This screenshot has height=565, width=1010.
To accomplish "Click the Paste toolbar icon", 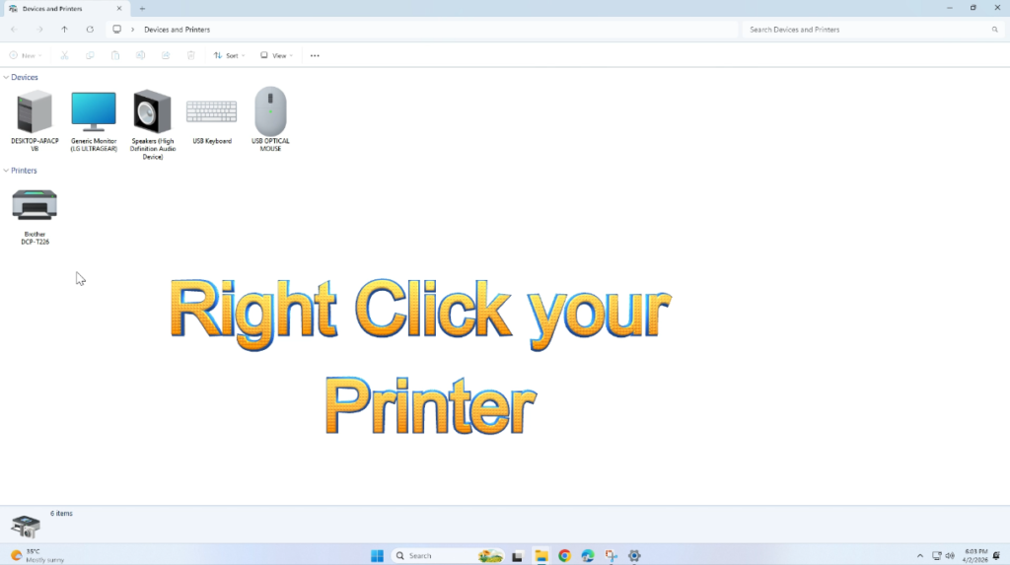I will click(x=115, y=55).
